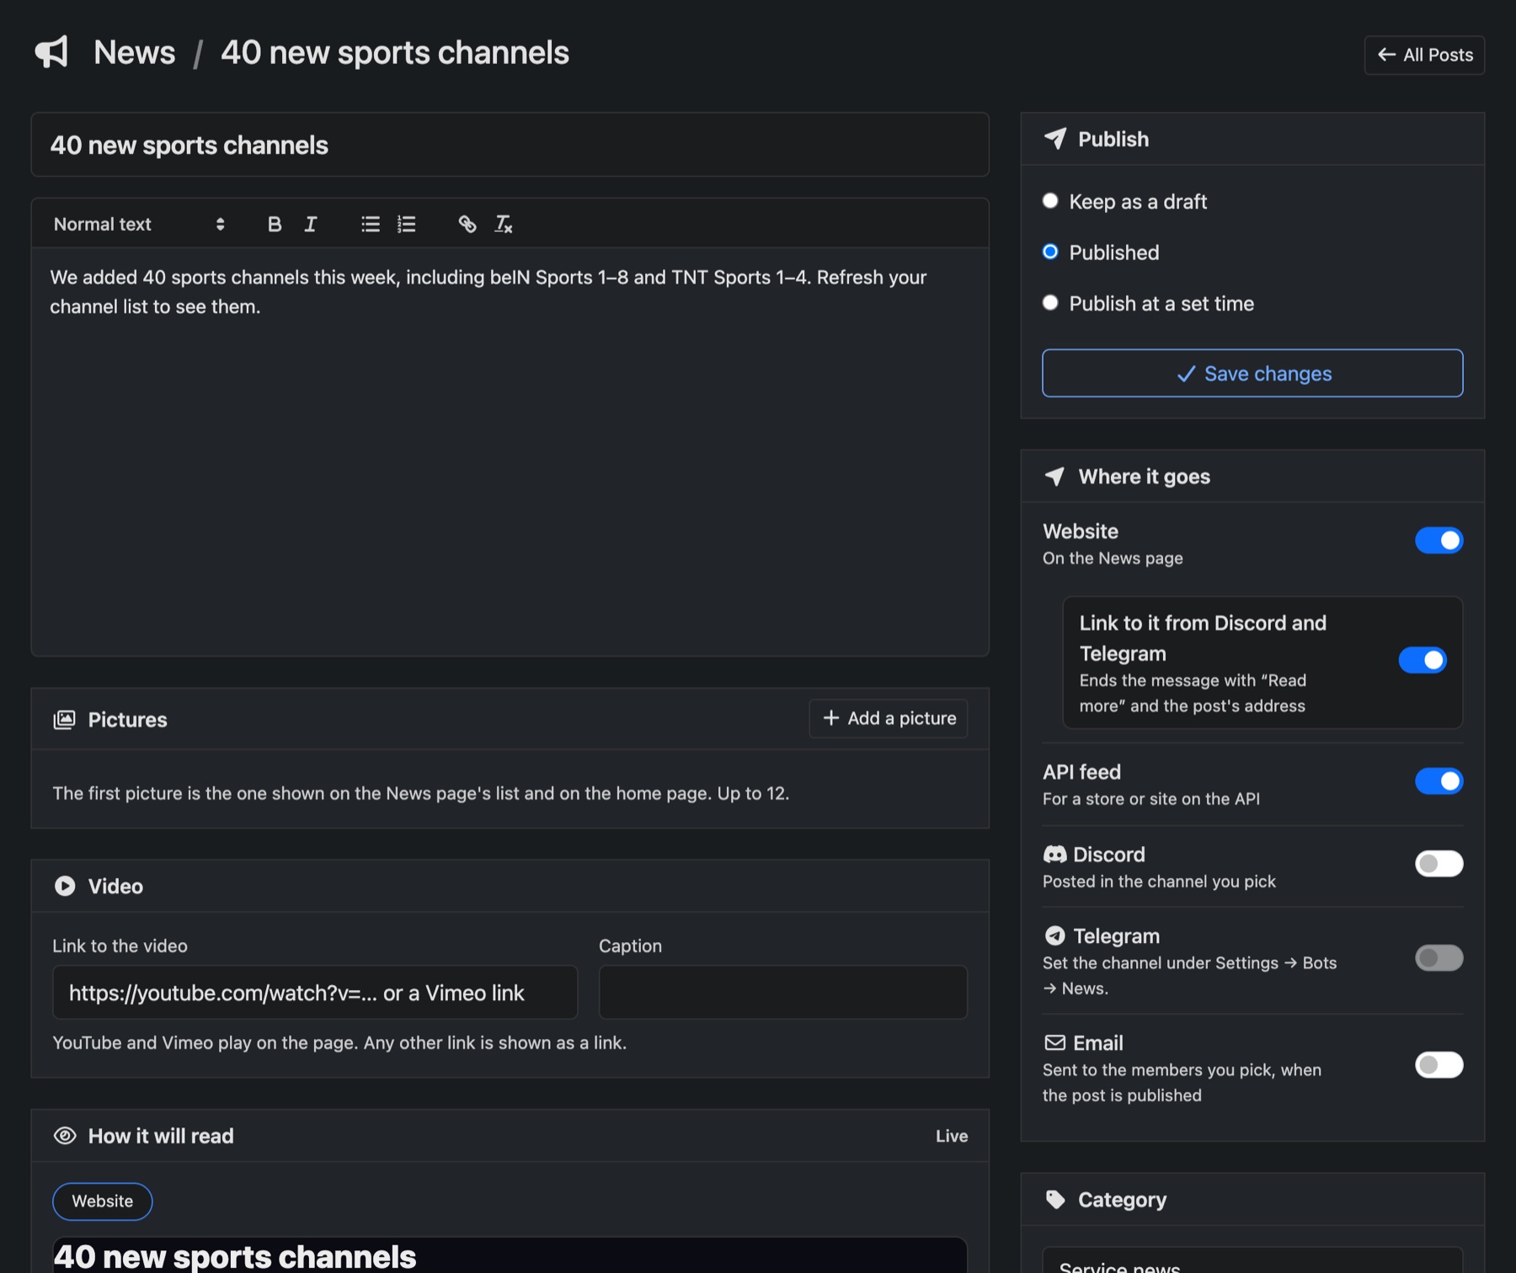Click Add a picture
The height and width of the screenshot is (1273, 1516).
(x=889, y=718)
